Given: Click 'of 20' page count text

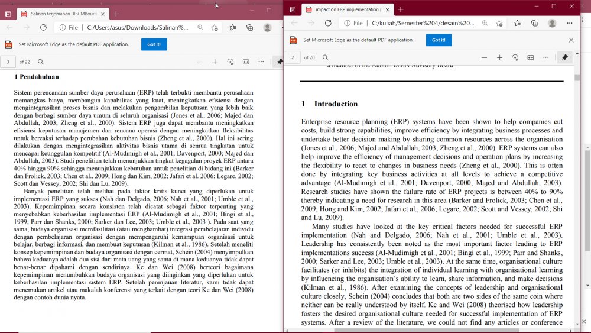Looking at the screenshot, I should coord(310,57).
